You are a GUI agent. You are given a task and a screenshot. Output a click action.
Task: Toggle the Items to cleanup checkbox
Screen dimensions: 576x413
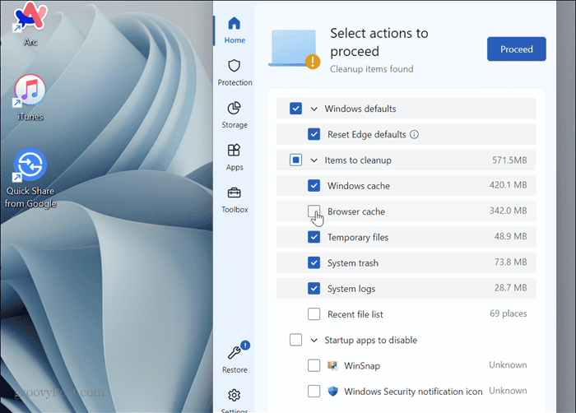(295, 160)
